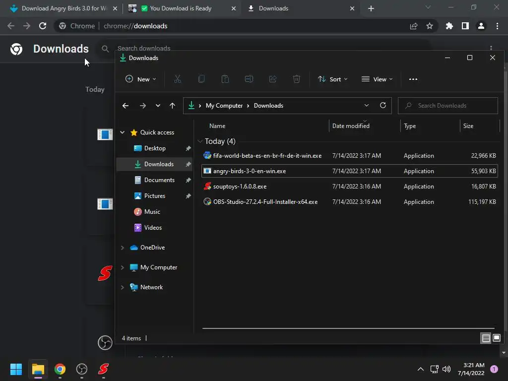This screenshot has height=381, width=508.
Task: Switch to You Download is Ready tab
Action: point(181,8)
